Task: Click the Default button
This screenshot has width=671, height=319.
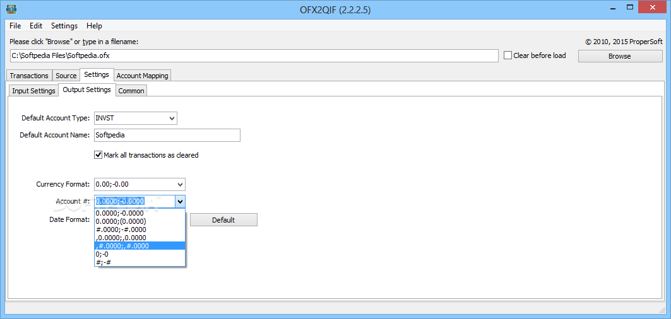Action: pyautogui.click(x=223, y=220)
